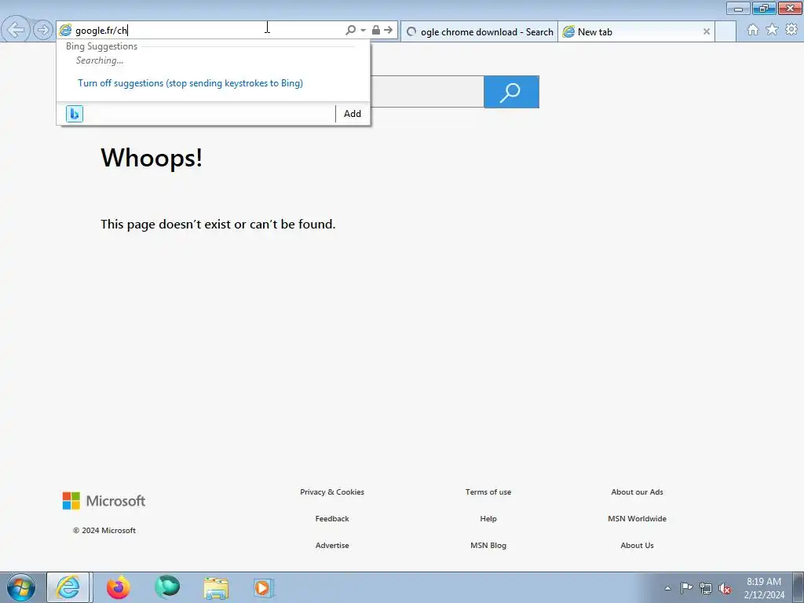The height and width of the screenshot is (603, 804).
Task: Click the Bing Suggestions header text
Action: pos(101,46)
